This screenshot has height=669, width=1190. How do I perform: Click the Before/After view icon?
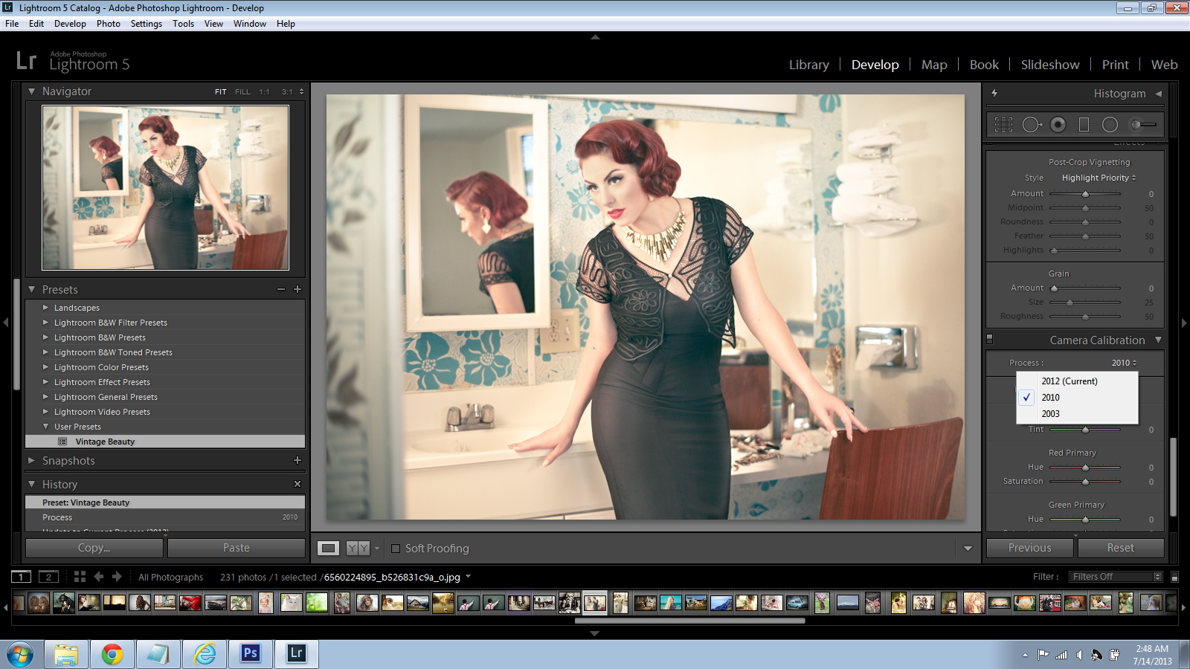click(x=358, y=549)
